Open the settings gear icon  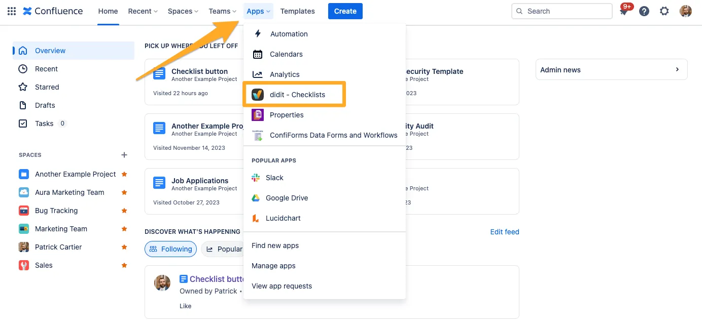[x=664, y=11]
